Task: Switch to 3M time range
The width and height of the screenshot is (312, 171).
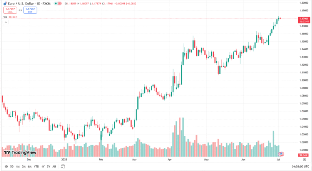Action: (24, 167)
